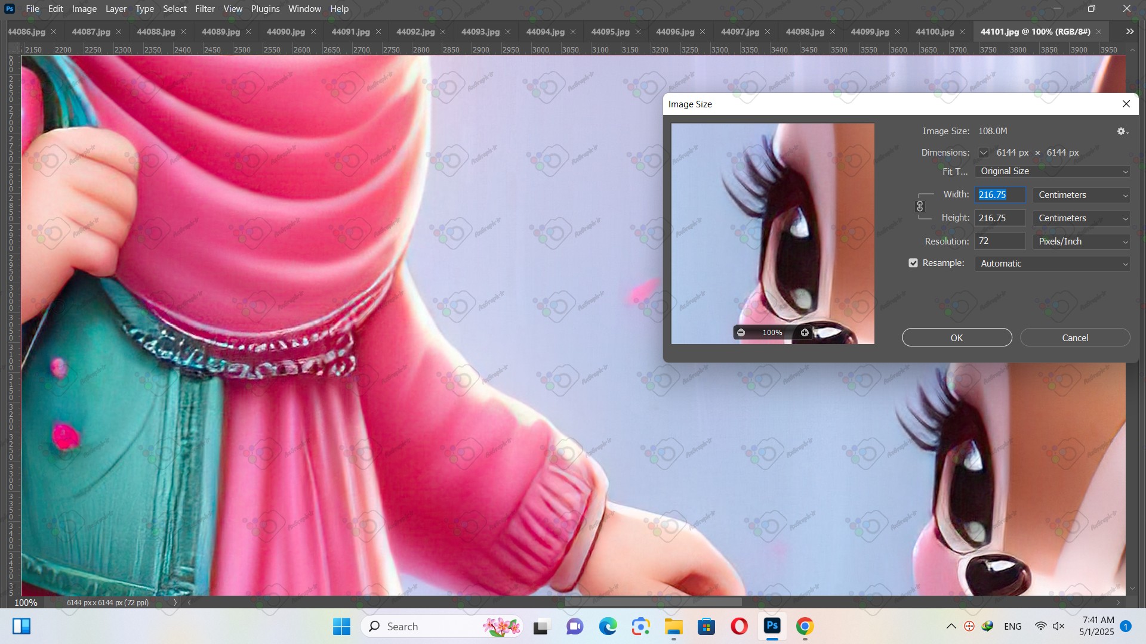
Task: Open the File menu
Action: coord(32,8)
